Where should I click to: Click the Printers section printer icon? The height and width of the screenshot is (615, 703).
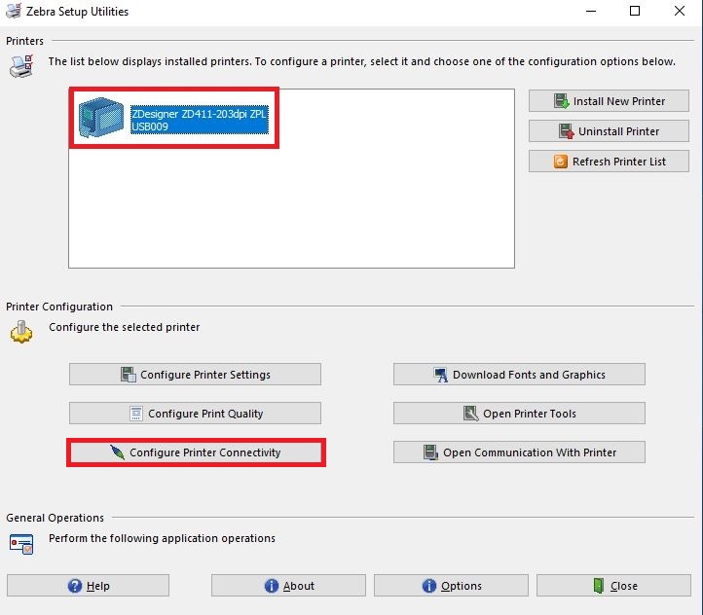(21, 66)
